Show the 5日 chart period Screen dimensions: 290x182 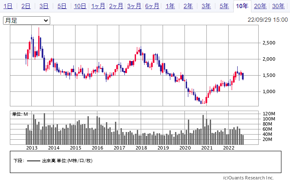click(x=62, y=6)
